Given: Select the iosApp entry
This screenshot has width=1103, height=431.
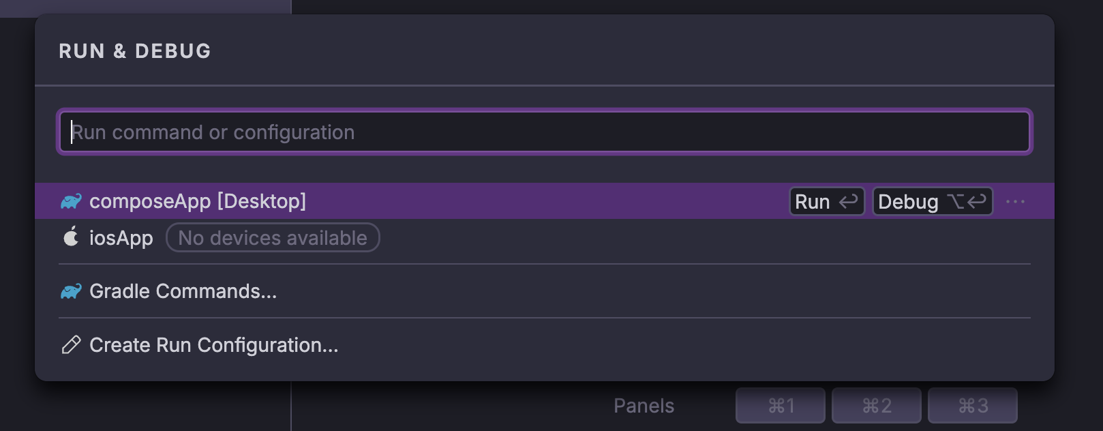Looking at the screenshot, I should [121, 237].
